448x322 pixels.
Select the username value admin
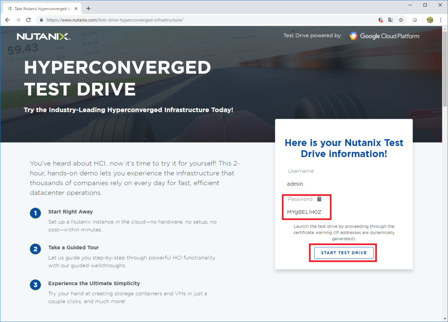point(295,184)
